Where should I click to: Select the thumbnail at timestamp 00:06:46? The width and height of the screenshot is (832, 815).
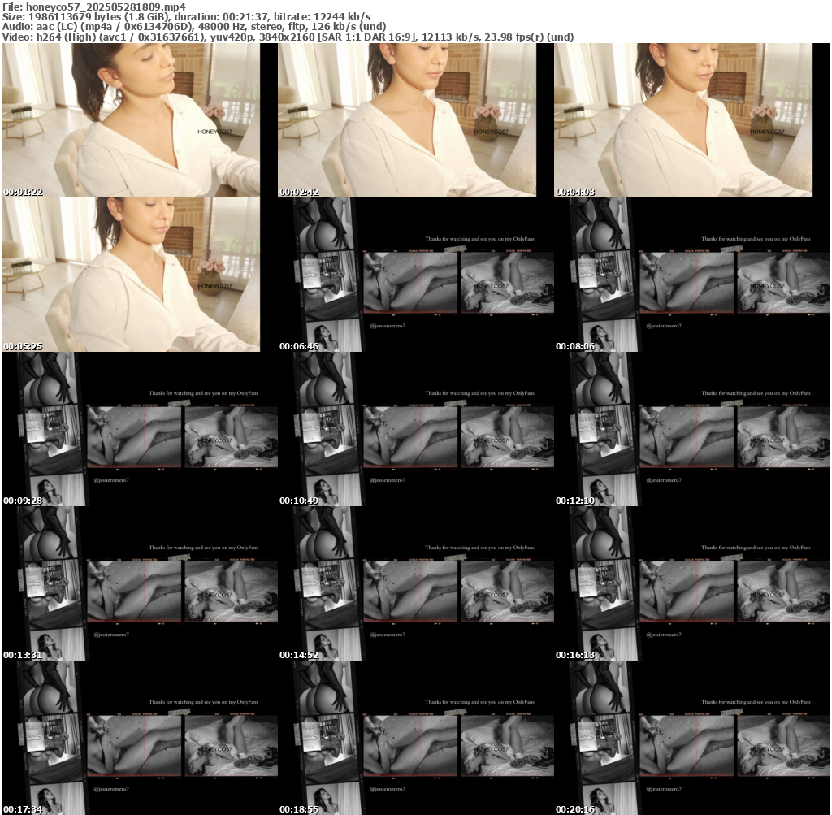pos(416,275)
